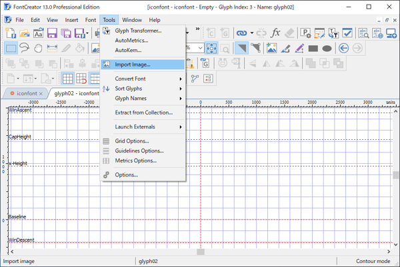Select the Lasso selection tool

tap(25, 48)
